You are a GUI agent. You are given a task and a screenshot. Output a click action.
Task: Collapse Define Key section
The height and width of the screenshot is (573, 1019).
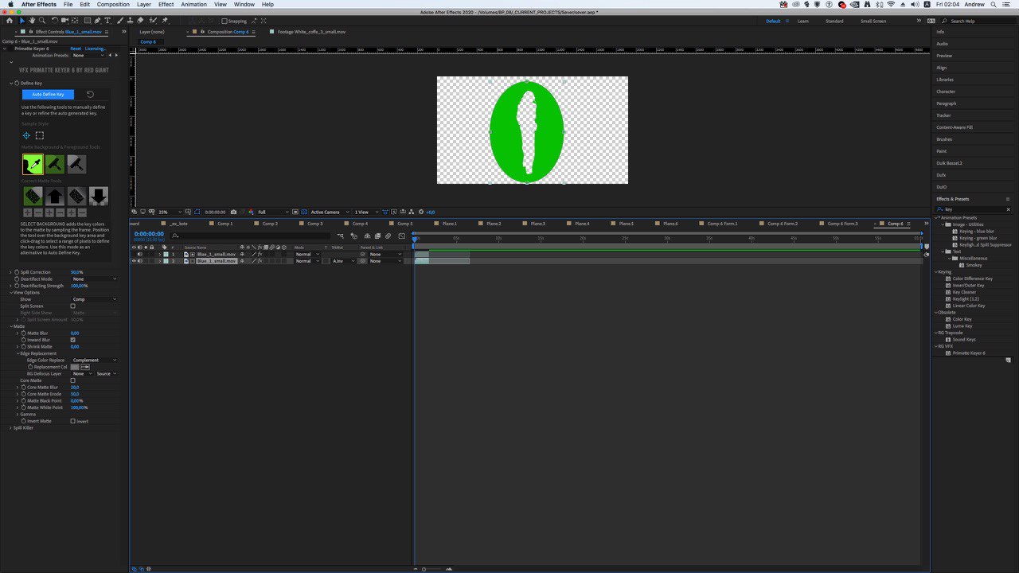(x=12, y=83)
